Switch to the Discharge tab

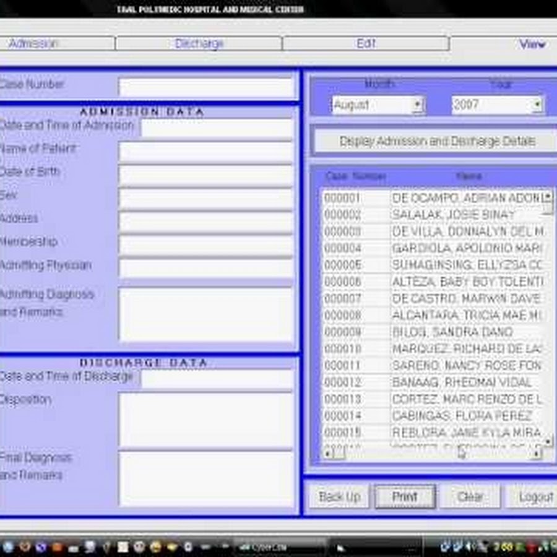tap(199, 43)
